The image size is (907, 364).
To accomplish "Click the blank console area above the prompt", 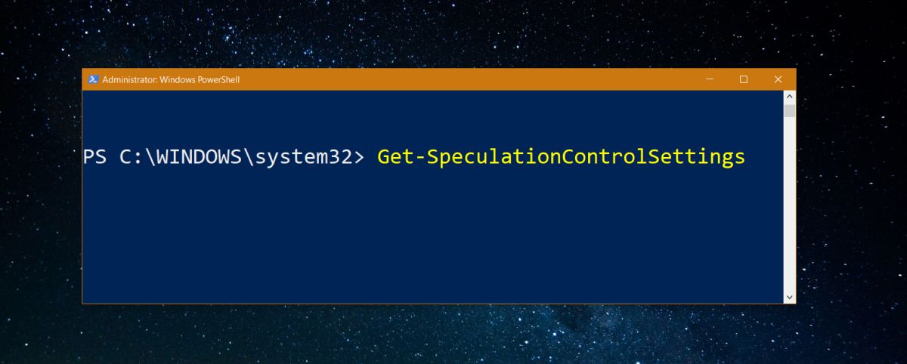I will pos(432,117).
